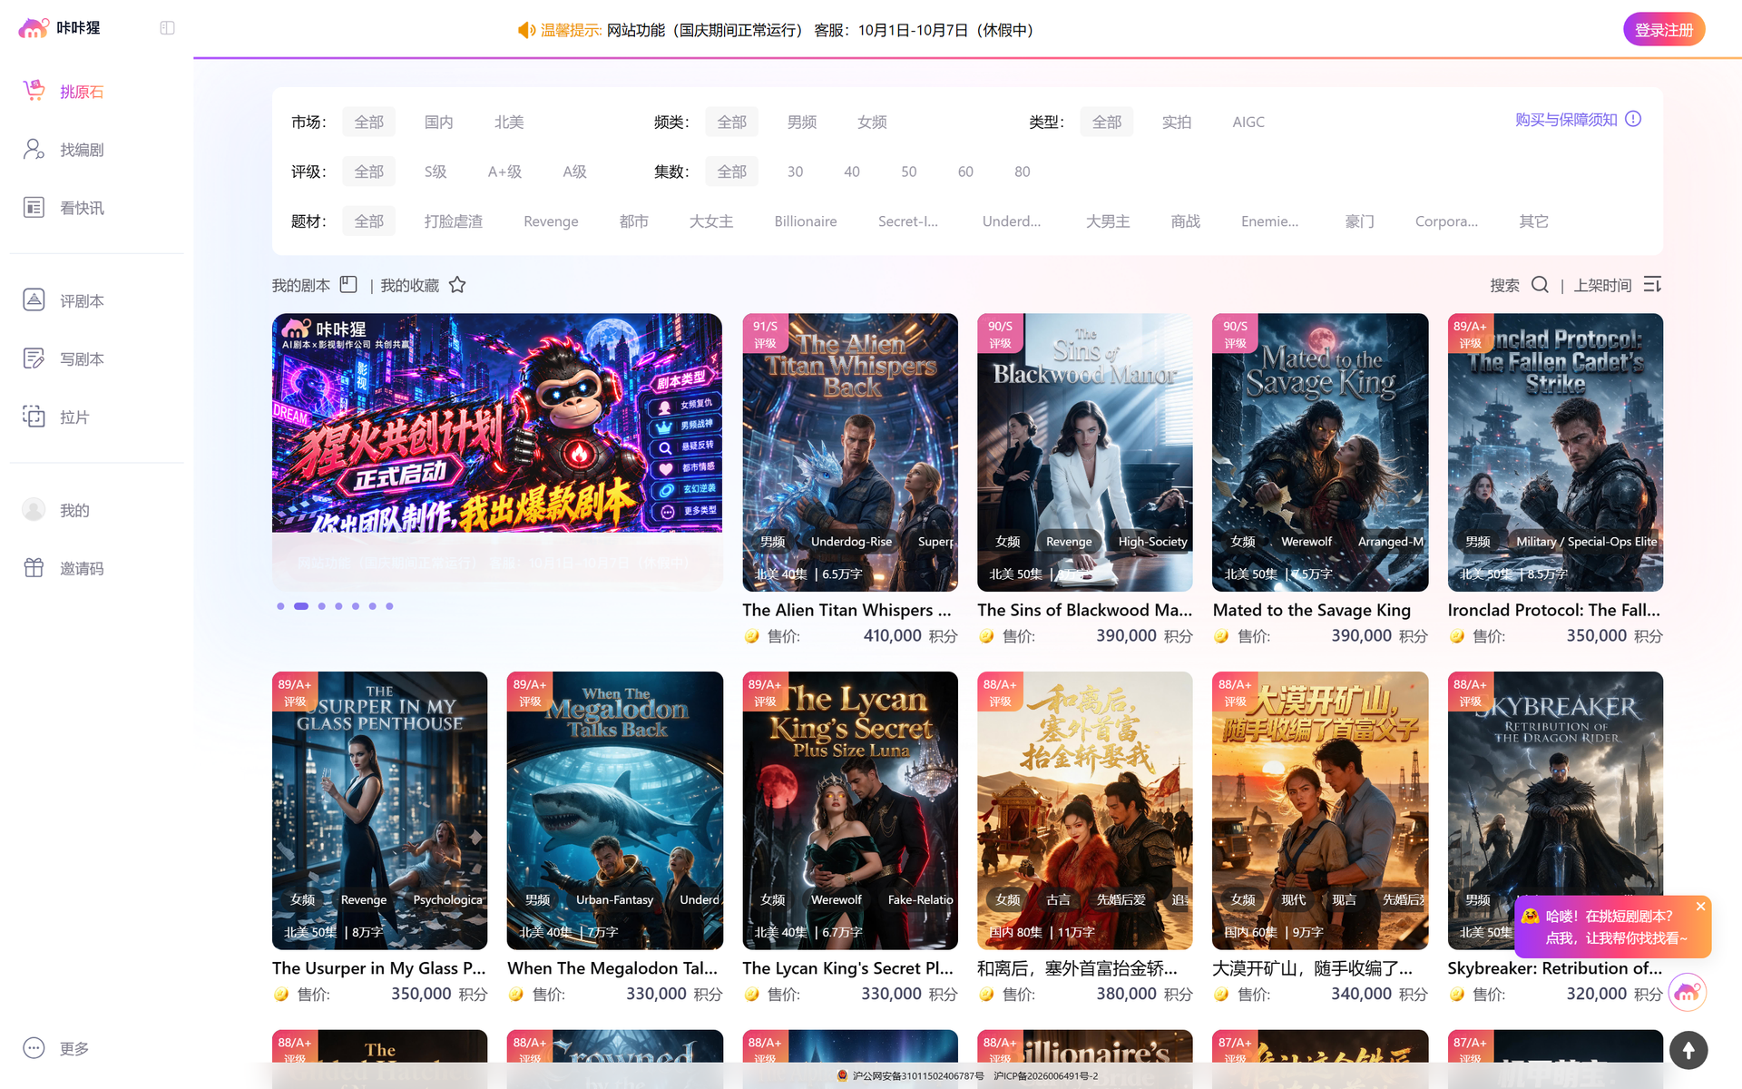The height and width of the screenshot is (1089, 1742).
Task: Open the mascot assistant floating icon
Action: [1688, 992]
